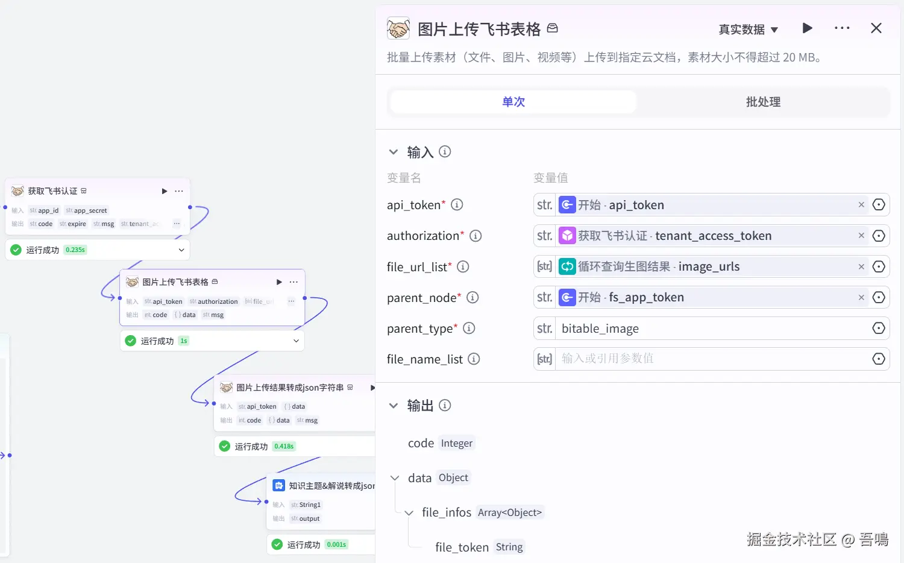
Task: Open the variable picker for api_token
Action: 879,205
